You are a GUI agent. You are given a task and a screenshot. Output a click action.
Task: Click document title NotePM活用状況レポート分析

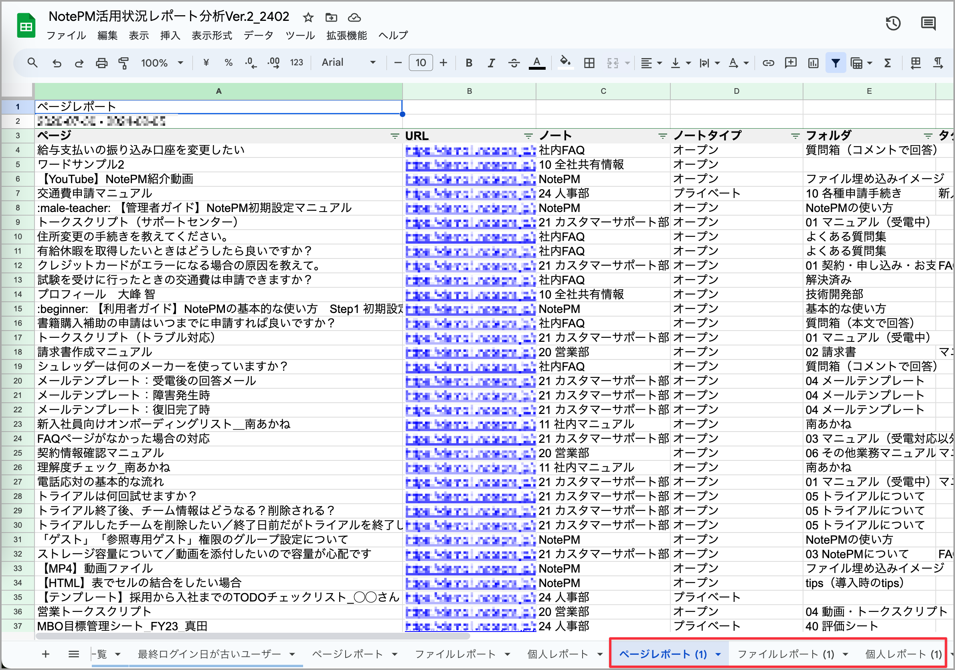tap(168, 16)
